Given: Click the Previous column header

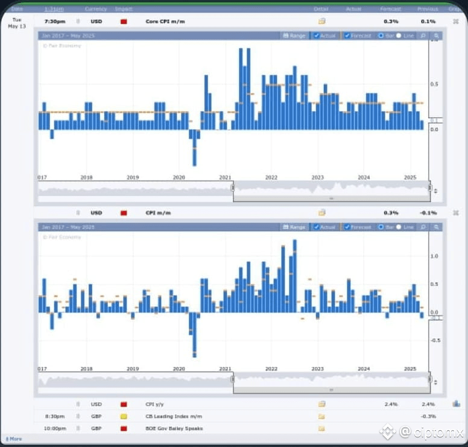Looking at the screenshot, I should (428, 9).
